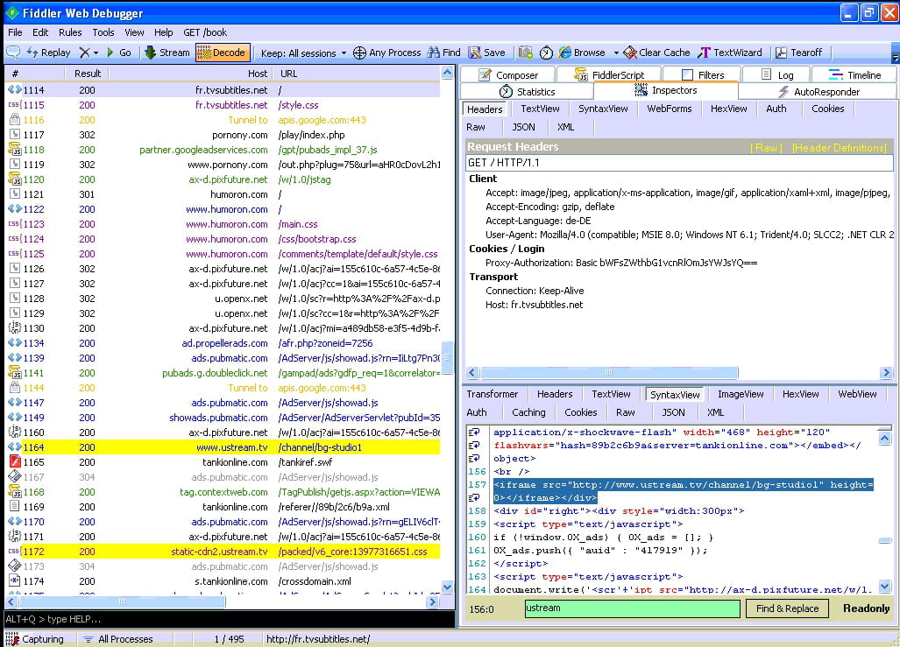900x647 pixels.
Task: Click word-wrap icon beside line 157
Action: point(475,498)
